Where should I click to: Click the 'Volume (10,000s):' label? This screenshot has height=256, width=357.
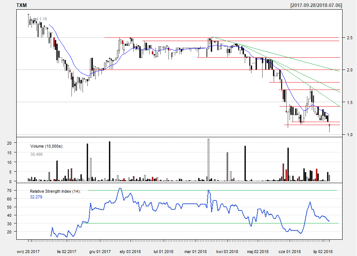[x=47, y=146]
